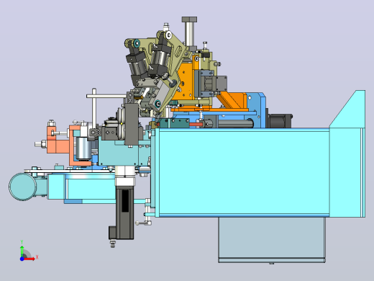
Task: Click the green Y axis arrow
Action: (22, 251)
